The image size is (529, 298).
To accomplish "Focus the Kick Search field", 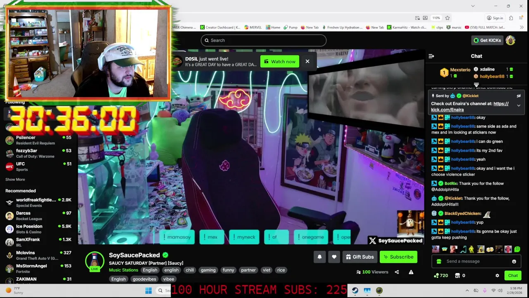I will click(264, 40).
